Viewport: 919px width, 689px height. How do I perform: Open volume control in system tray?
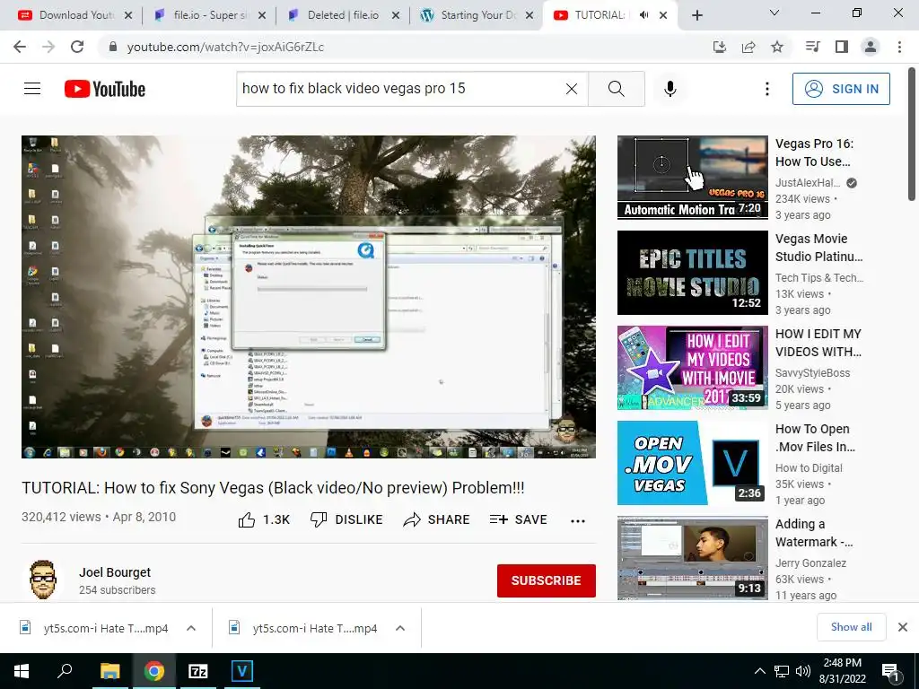803,671
